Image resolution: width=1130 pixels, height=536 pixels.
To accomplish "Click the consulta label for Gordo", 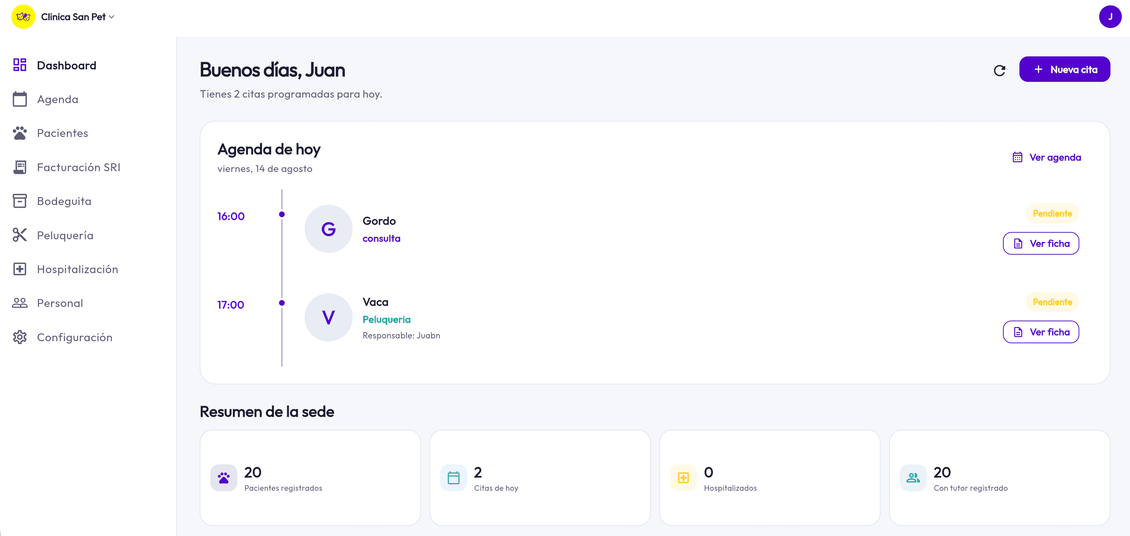I will point(381,238).
